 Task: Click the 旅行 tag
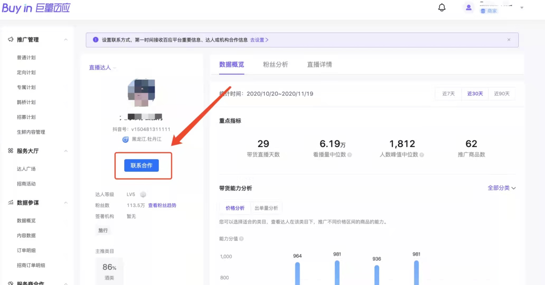(103, 230)
